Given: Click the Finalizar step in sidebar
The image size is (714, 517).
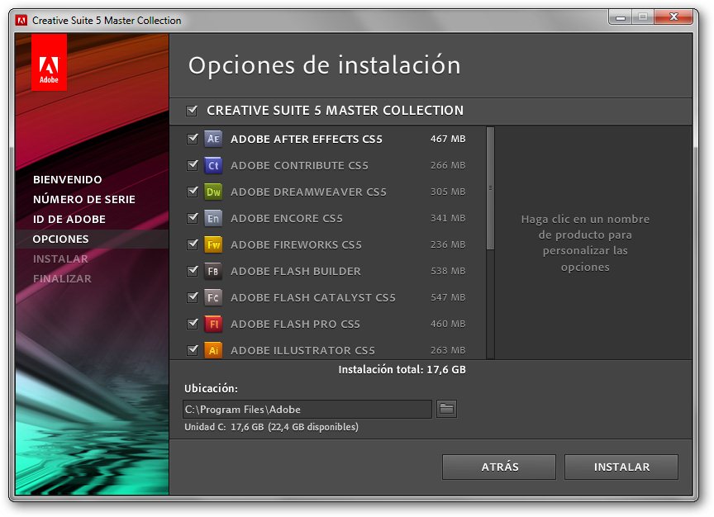Looking at the screenshot, I should coord(62,278).
